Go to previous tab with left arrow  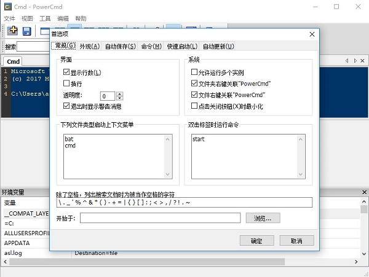(347, 61)
